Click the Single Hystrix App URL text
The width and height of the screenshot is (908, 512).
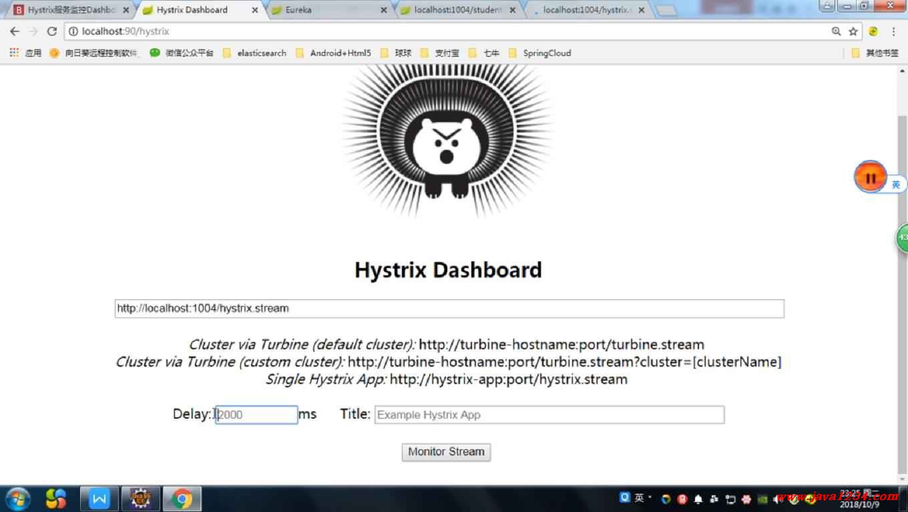point(509,379)
